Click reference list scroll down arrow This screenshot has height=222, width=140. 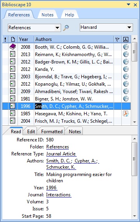(x=135, y=122)
